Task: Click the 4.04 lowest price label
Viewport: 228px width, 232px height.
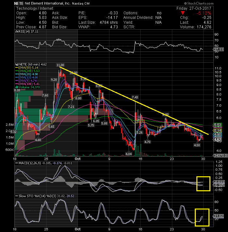Action: pos(129,154)
